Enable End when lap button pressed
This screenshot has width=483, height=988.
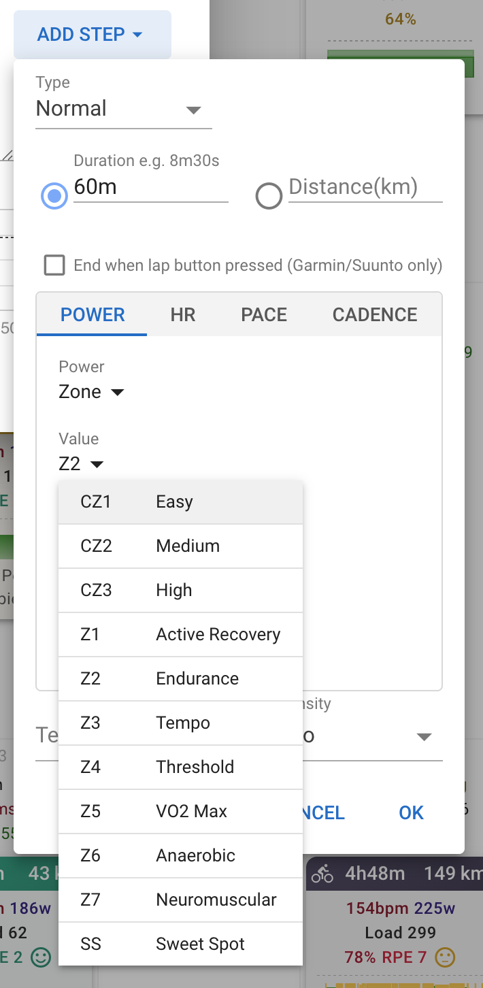click(54, 265)
